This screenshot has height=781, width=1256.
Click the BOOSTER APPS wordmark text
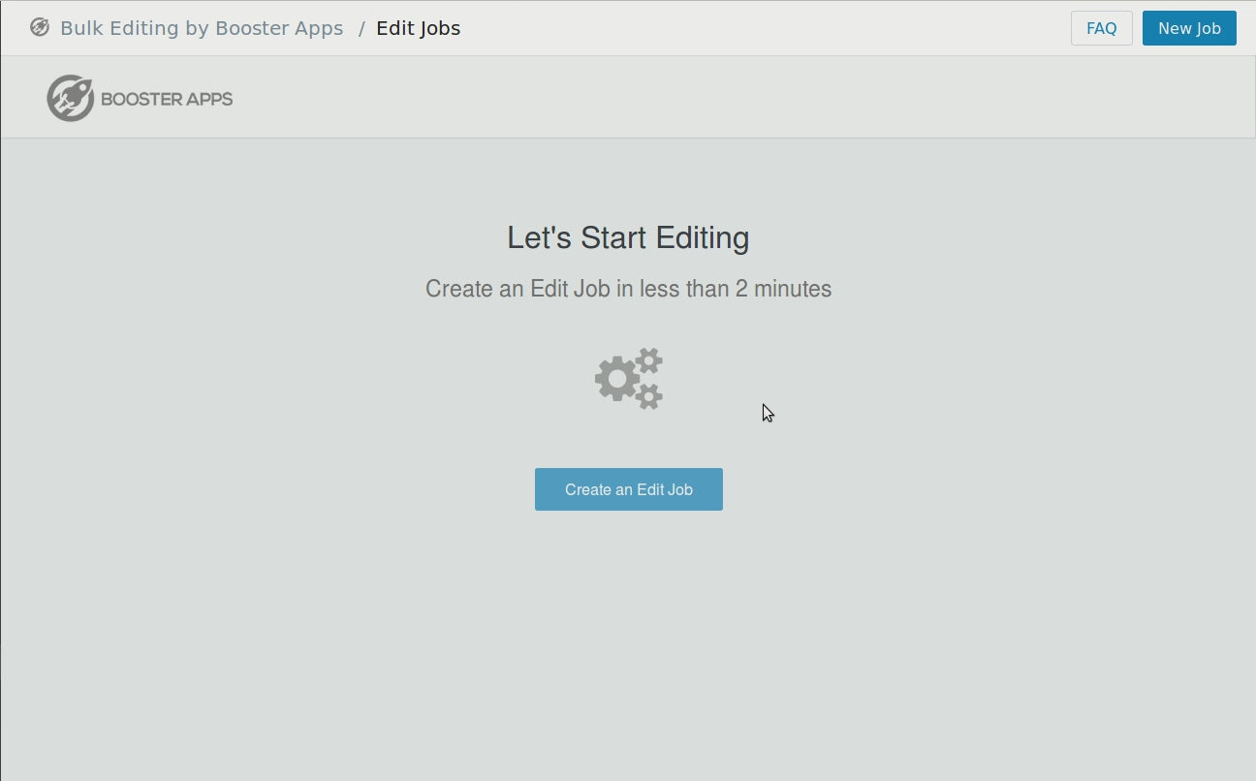point(167,99)
